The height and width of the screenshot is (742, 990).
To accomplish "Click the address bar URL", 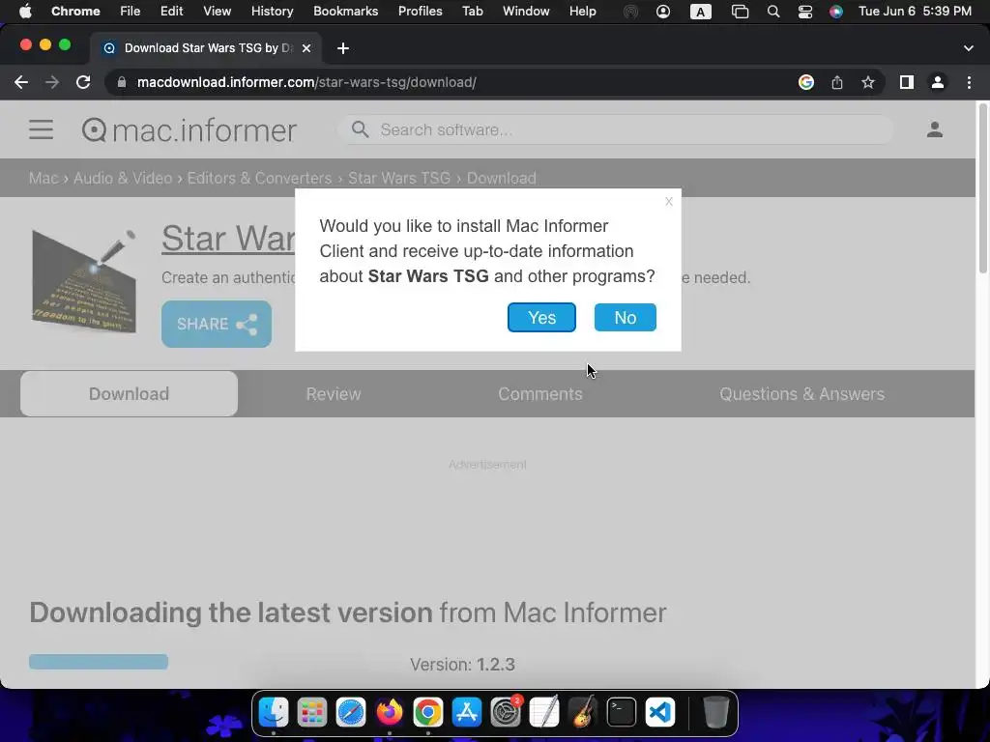I will click(x=306, y=82).
